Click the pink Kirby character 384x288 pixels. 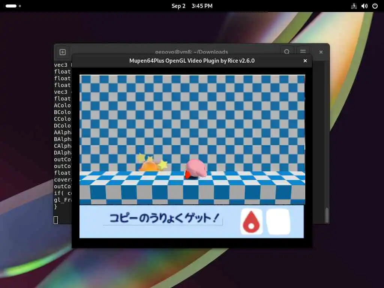195,169
